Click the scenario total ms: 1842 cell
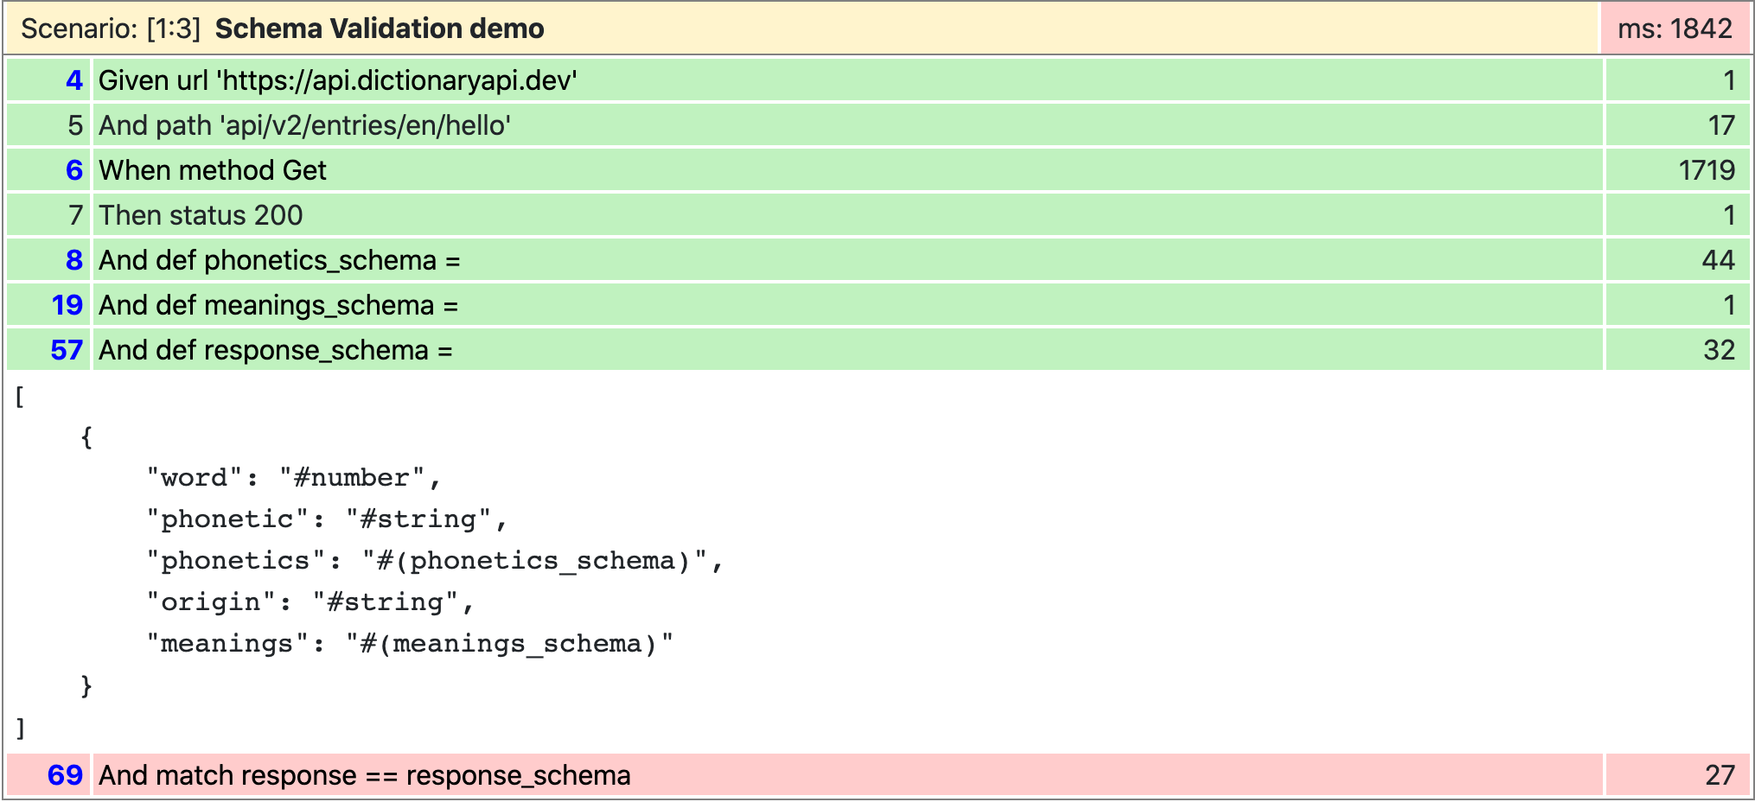The width and height of the screenshot is (1755, 802). [x=1675, y=29]
